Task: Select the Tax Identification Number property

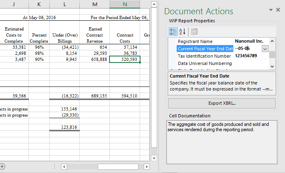Action: (x=204, y=56)
